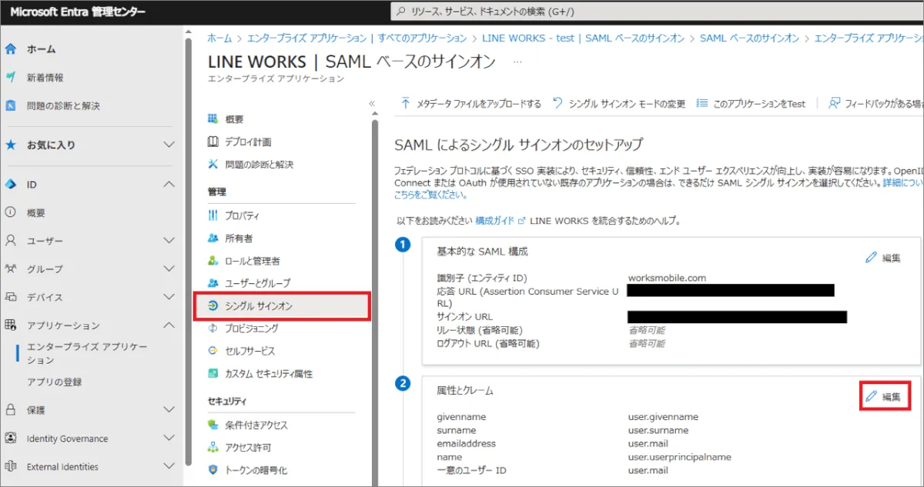Screen dimensions: 924x487
Task: Collapse the resource menu with double chevron
Action: 372,104
